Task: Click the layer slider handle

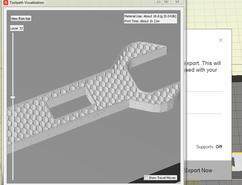Action: (13, 97)
